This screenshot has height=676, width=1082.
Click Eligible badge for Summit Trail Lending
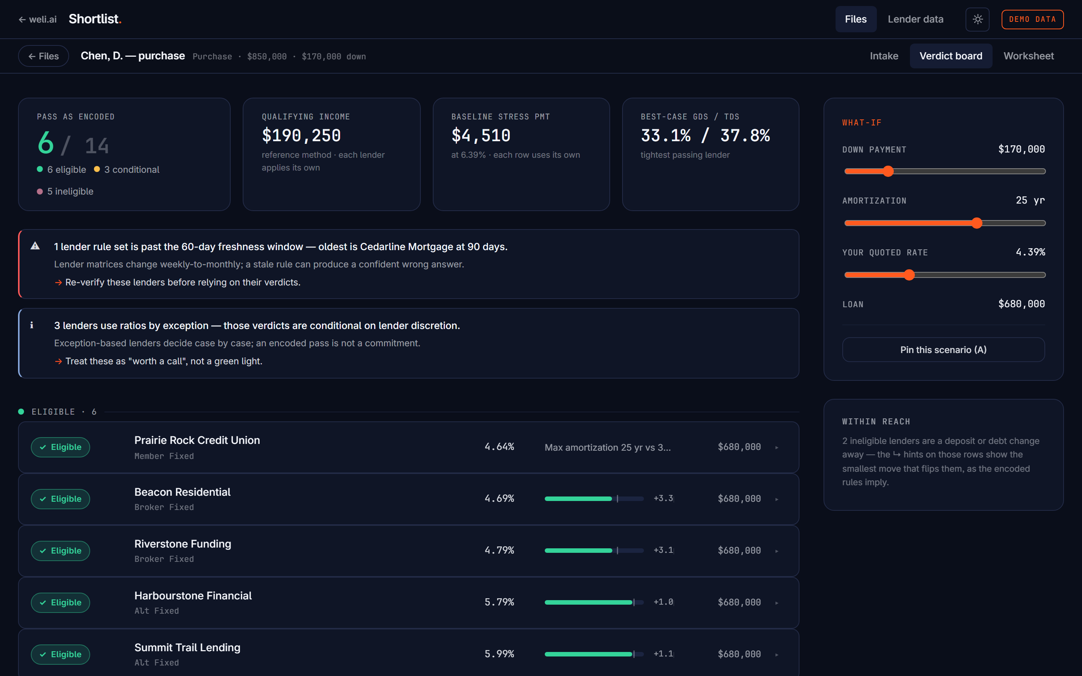click(60, 655)
